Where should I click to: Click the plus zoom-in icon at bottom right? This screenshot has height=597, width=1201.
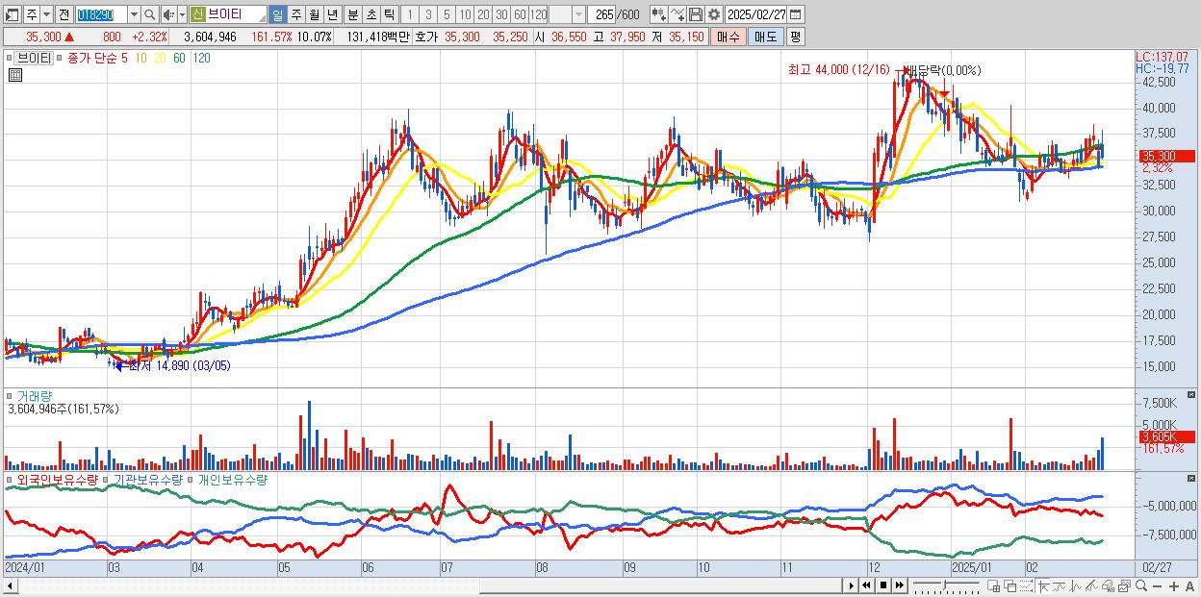click(1174, 585)
